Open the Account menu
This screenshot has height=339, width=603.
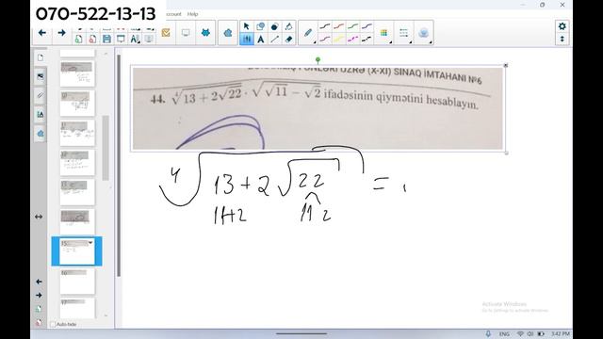coord(173,14)
